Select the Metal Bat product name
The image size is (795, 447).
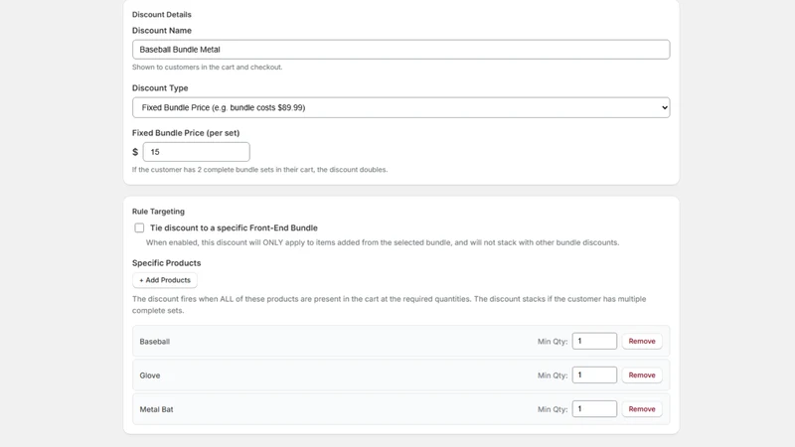point(156,409)
